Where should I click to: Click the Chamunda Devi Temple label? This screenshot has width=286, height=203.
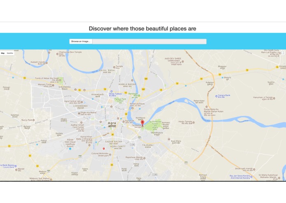pos(70,52)
